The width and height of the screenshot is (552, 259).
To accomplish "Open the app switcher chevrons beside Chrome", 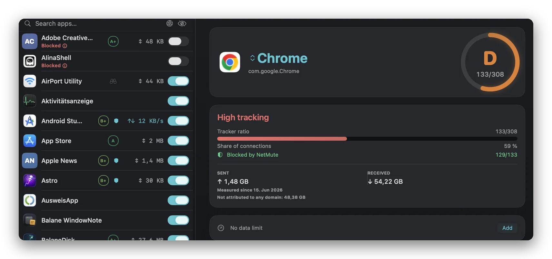I will tap(252, 58).
